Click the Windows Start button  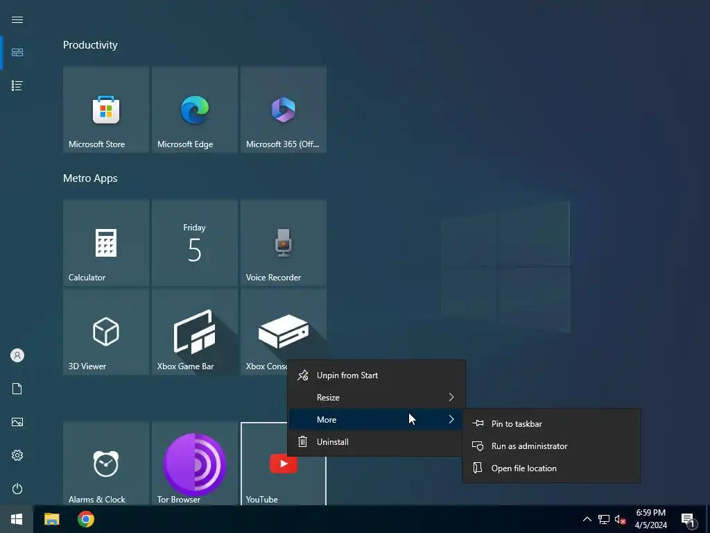pos(17,519)
